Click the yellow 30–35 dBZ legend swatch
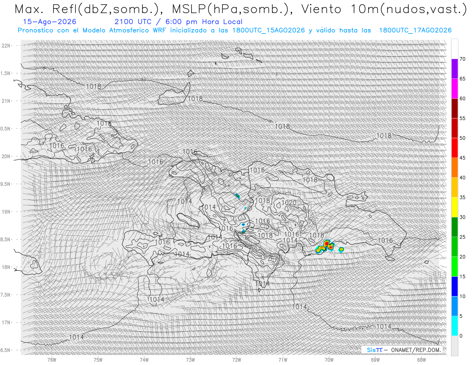 [454, 207]
